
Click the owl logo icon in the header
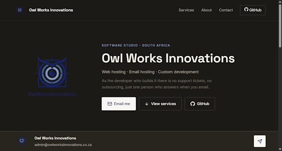coord(20,10)
